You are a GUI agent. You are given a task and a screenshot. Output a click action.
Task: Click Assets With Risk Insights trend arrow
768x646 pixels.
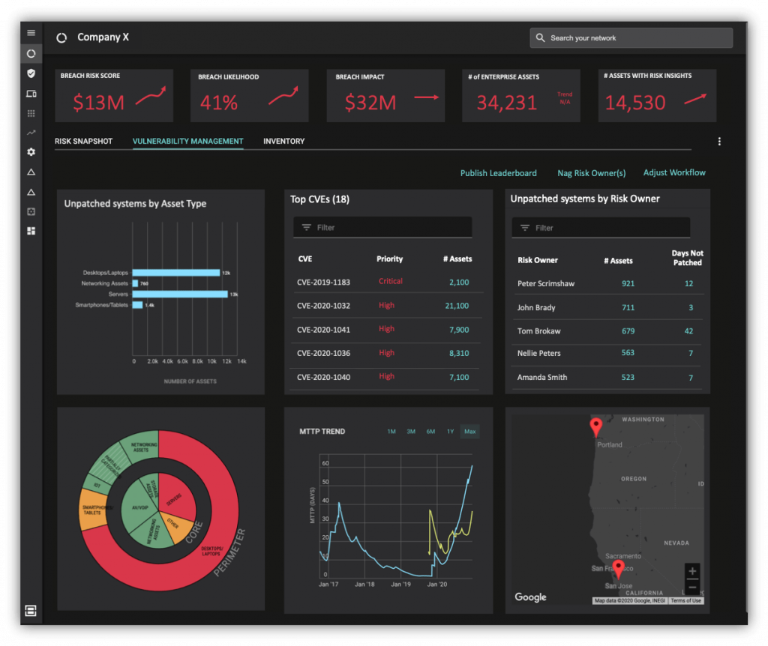(x=695, y=99)
